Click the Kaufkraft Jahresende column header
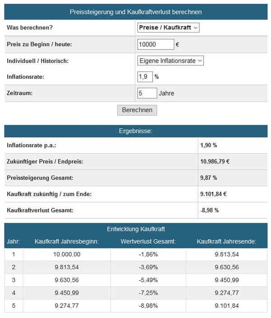Viewport: 271px width, 318px height. pyautogui.click(x=227, y=242)
